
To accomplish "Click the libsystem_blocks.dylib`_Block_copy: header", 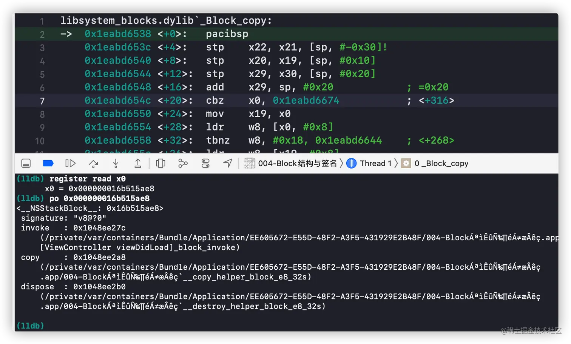I will [x=166, y=21].
